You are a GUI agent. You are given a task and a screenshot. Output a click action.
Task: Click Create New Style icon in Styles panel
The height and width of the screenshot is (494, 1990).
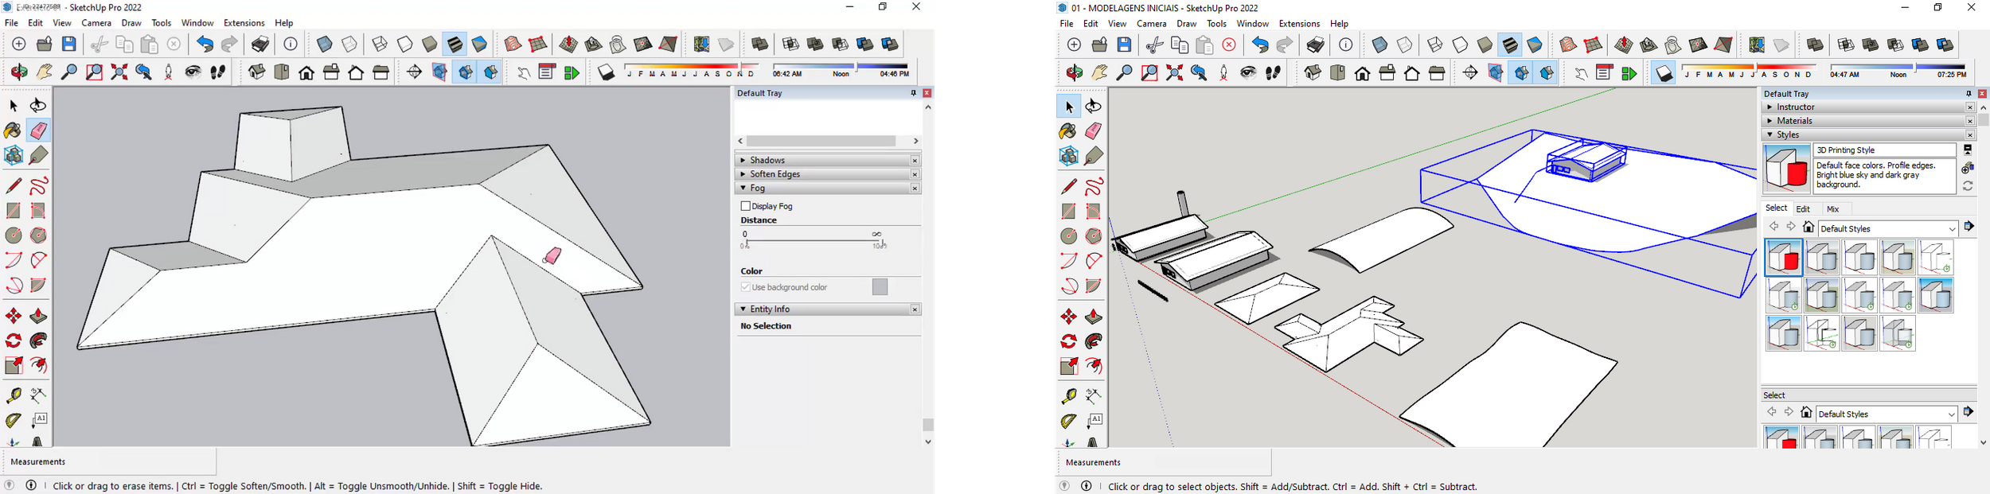pyautogui.click(x=1968, y=168)
